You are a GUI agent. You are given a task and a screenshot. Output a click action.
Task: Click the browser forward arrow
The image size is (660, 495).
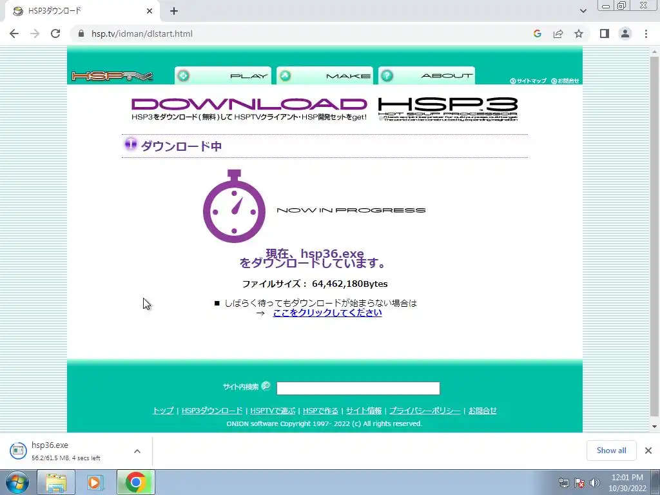pyautogui.click(x=35, y=34)
